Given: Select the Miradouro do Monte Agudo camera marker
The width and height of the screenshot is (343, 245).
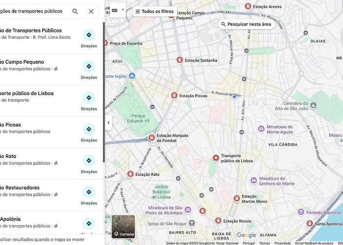Looking at the screenshot, I should click(x=262, y=129).
